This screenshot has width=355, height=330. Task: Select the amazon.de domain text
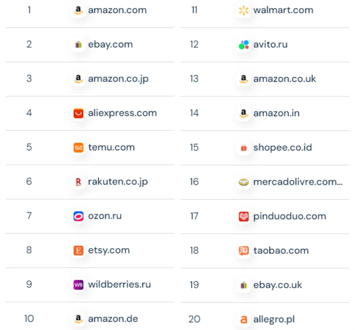pyautogui.click(x=113, y=319)
